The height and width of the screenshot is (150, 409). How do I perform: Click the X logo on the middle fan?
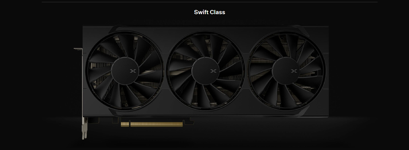213,71
